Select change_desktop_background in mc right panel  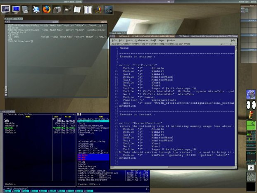point(93,180)
